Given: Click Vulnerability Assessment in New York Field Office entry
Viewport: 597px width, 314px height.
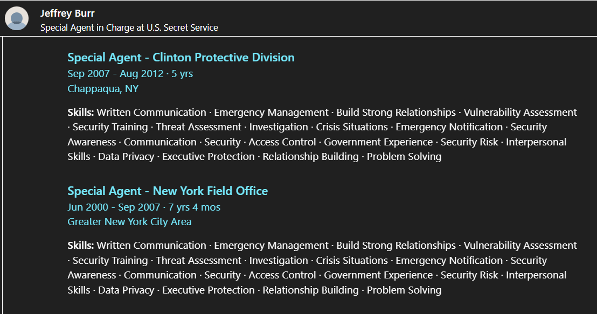Looking at the screenshot, I should 520,246.
